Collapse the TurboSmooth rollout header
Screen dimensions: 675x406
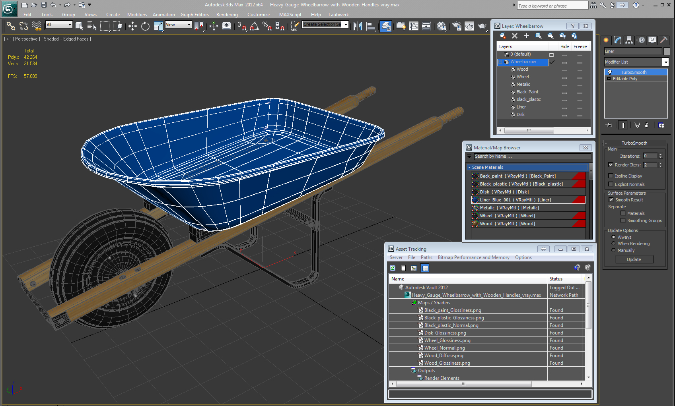(x=634, y=143)
